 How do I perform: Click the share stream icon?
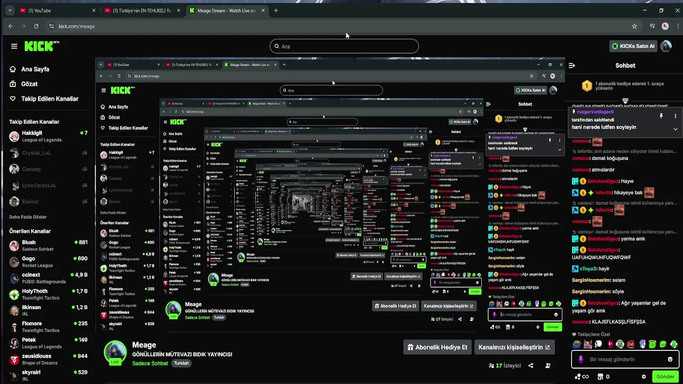(530, 365)
